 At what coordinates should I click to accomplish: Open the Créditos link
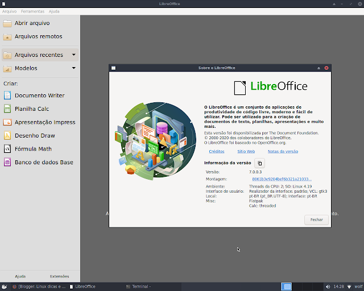[x=217, y=152]
